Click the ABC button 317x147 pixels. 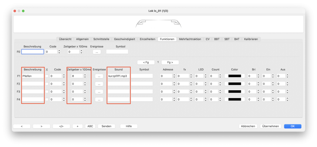90,126
